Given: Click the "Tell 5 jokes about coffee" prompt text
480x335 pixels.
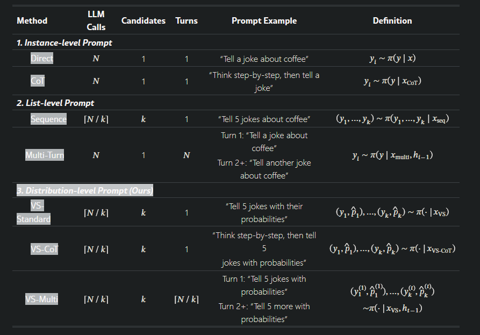Looking at the screenshot, I should click(264, 119).
